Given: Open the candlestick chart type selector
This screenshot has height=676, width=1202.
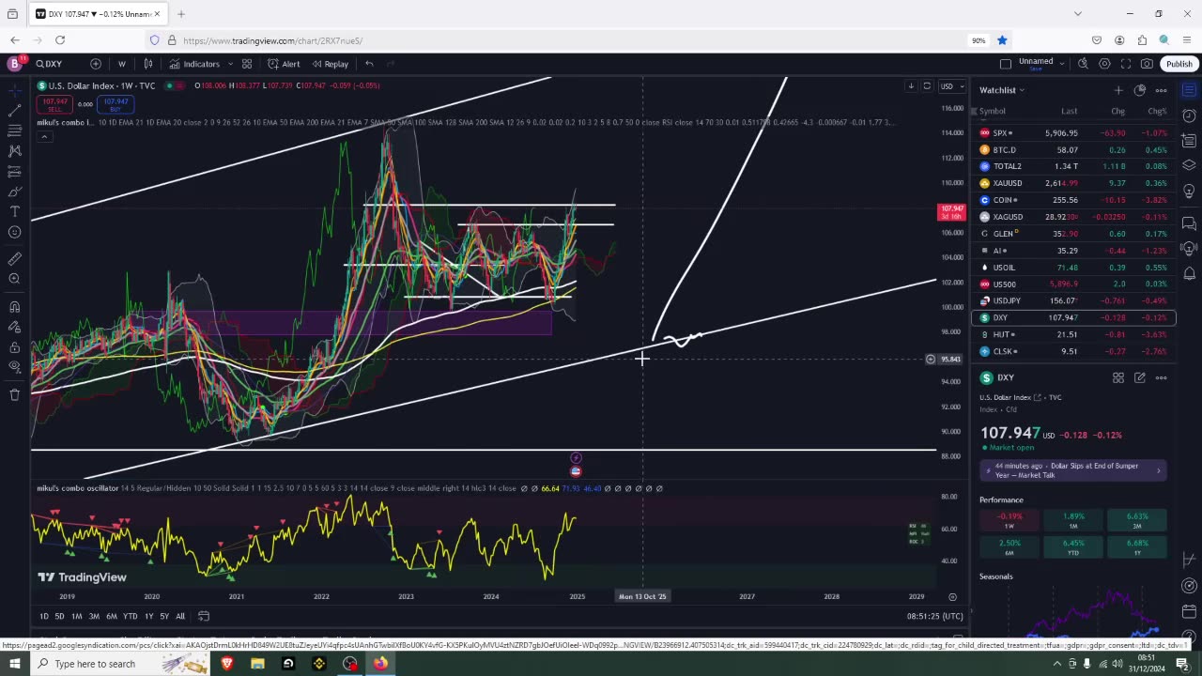Looking at the screenshot, I should point(148,64).
